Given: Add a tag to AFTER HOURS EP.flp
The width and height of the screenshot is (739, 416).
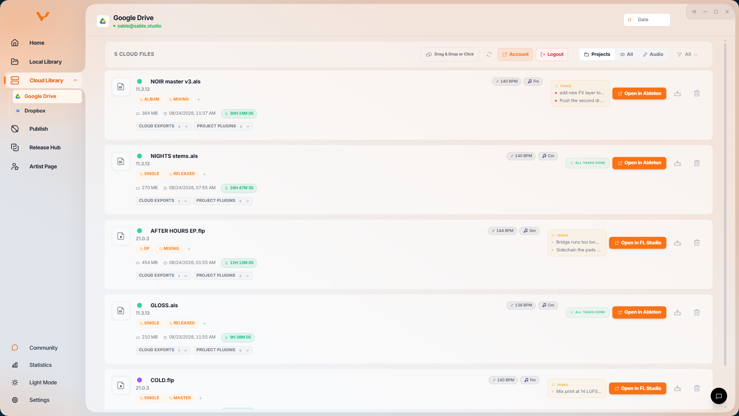Looking at the screenshot, I should (x=189, y=249).
